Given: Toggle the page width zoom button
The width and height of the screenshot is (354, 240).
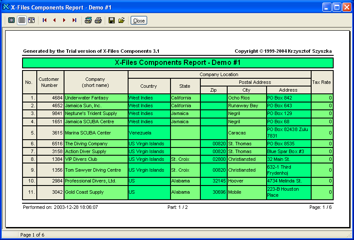Looking at the screenshot, I should click(31, 20).
